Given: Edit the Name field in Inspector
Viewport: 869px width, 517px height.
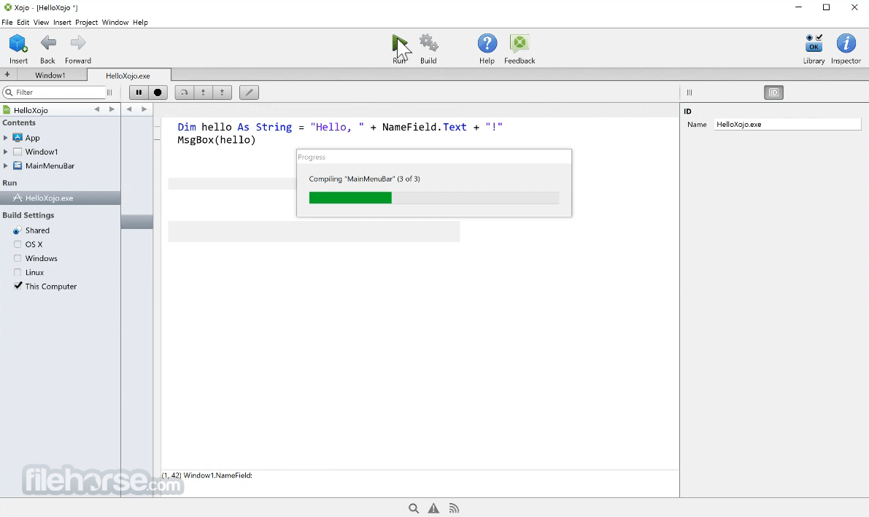Looking at the screenshot, I should [x=787, y=125].
